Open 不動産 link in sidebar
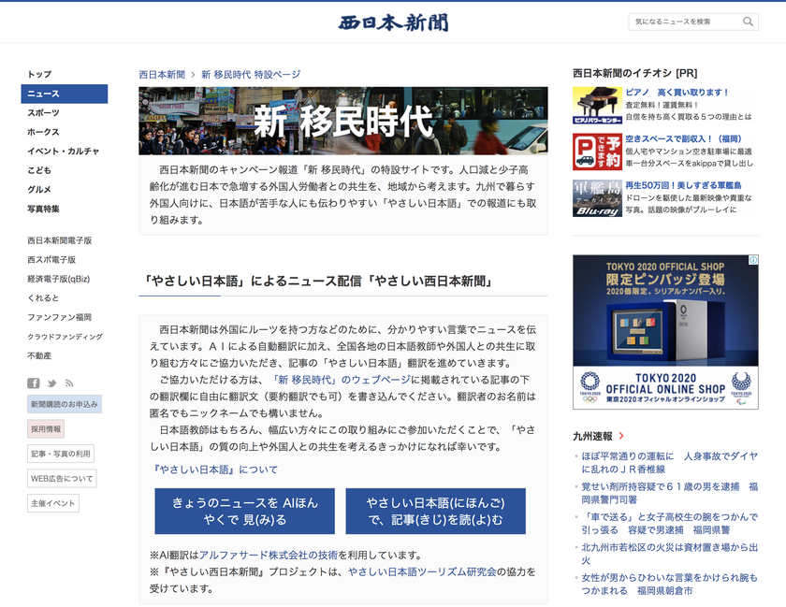 point(39,356)
